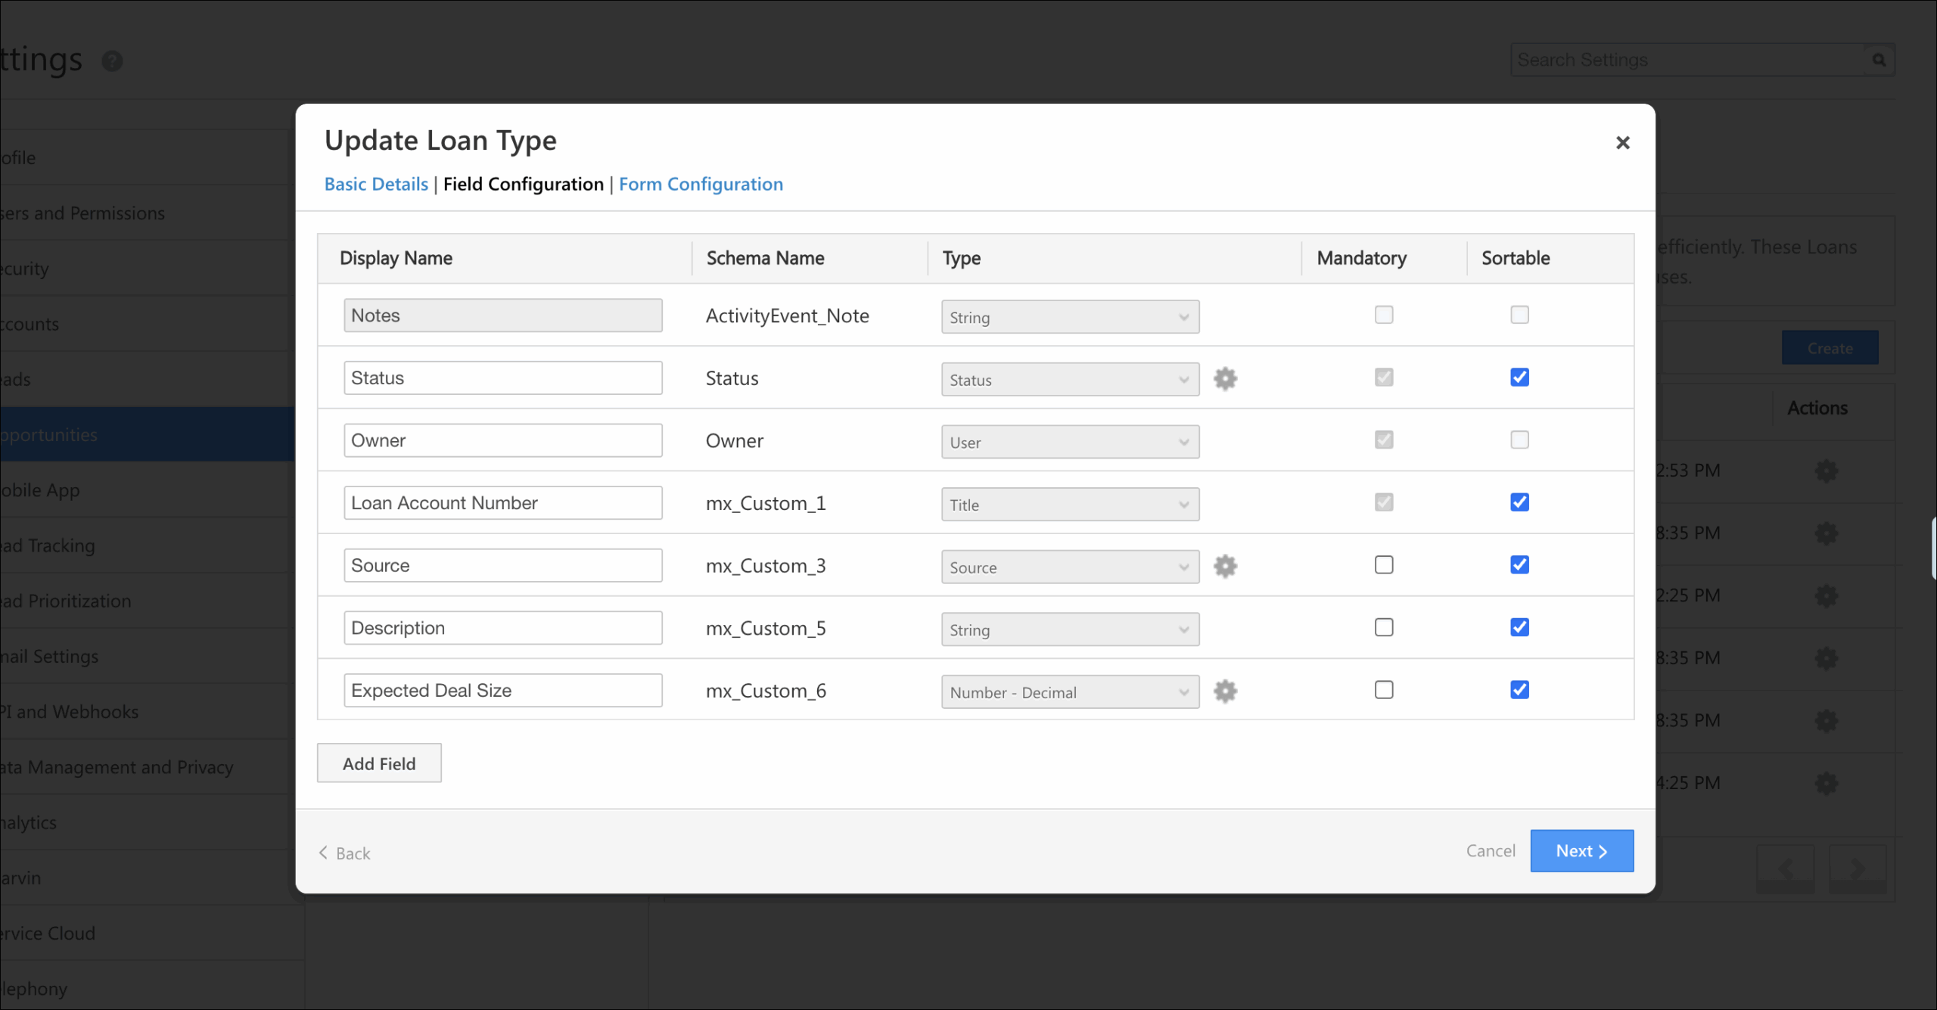Uncheck Sortable for Source field
This screenshot has height=1010, width=1937.
(1519, 564)
